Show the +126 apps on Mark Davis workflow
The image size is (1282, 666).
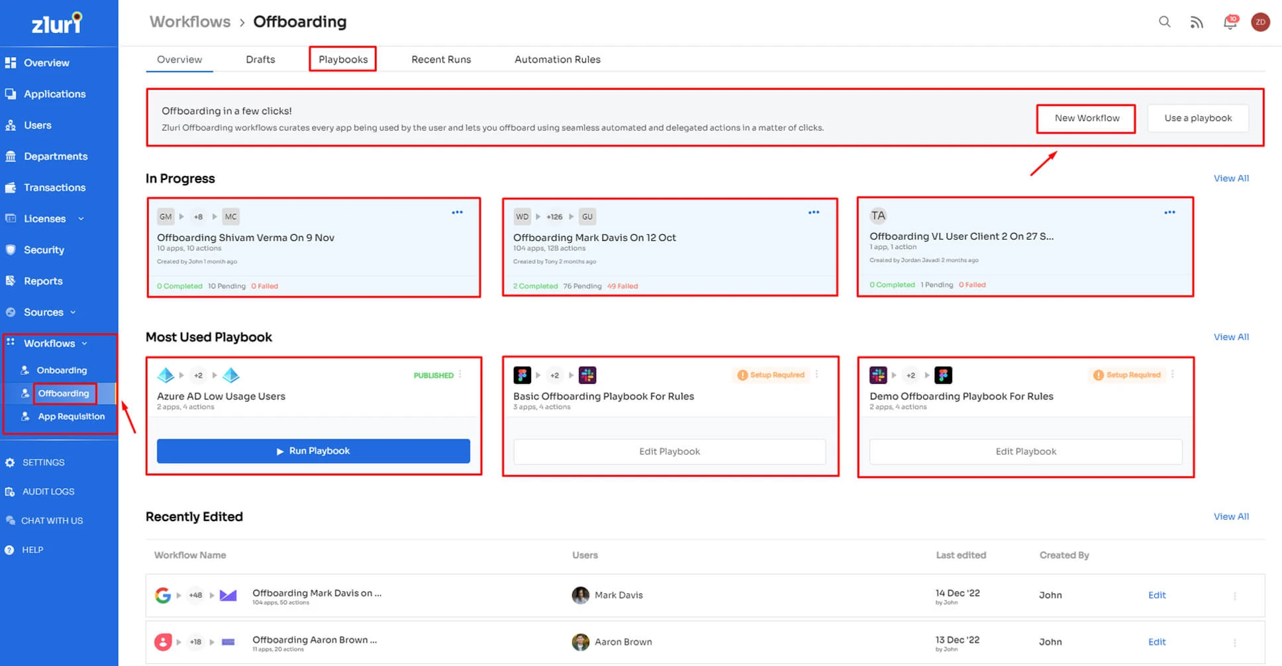555,216
